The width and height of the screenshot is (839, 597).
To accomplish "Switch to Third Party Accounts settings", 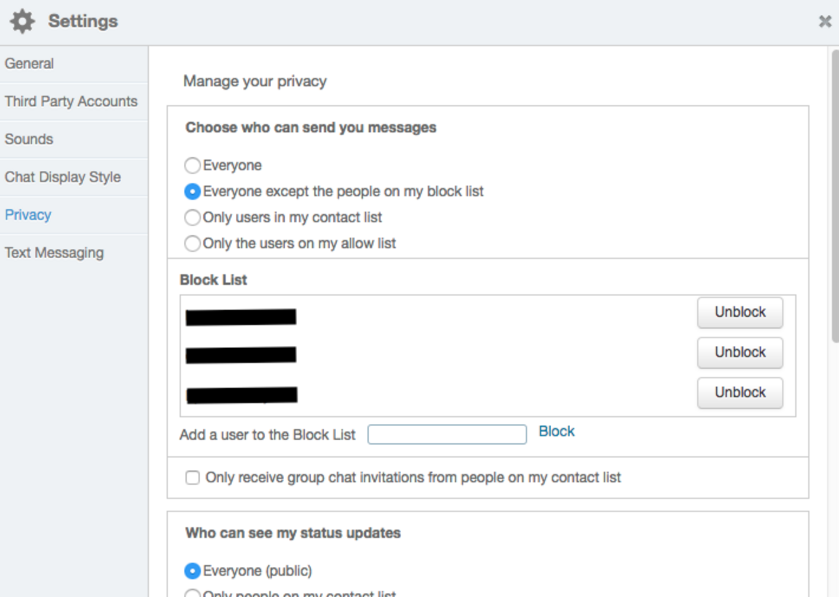I will [x=71, y=101].
